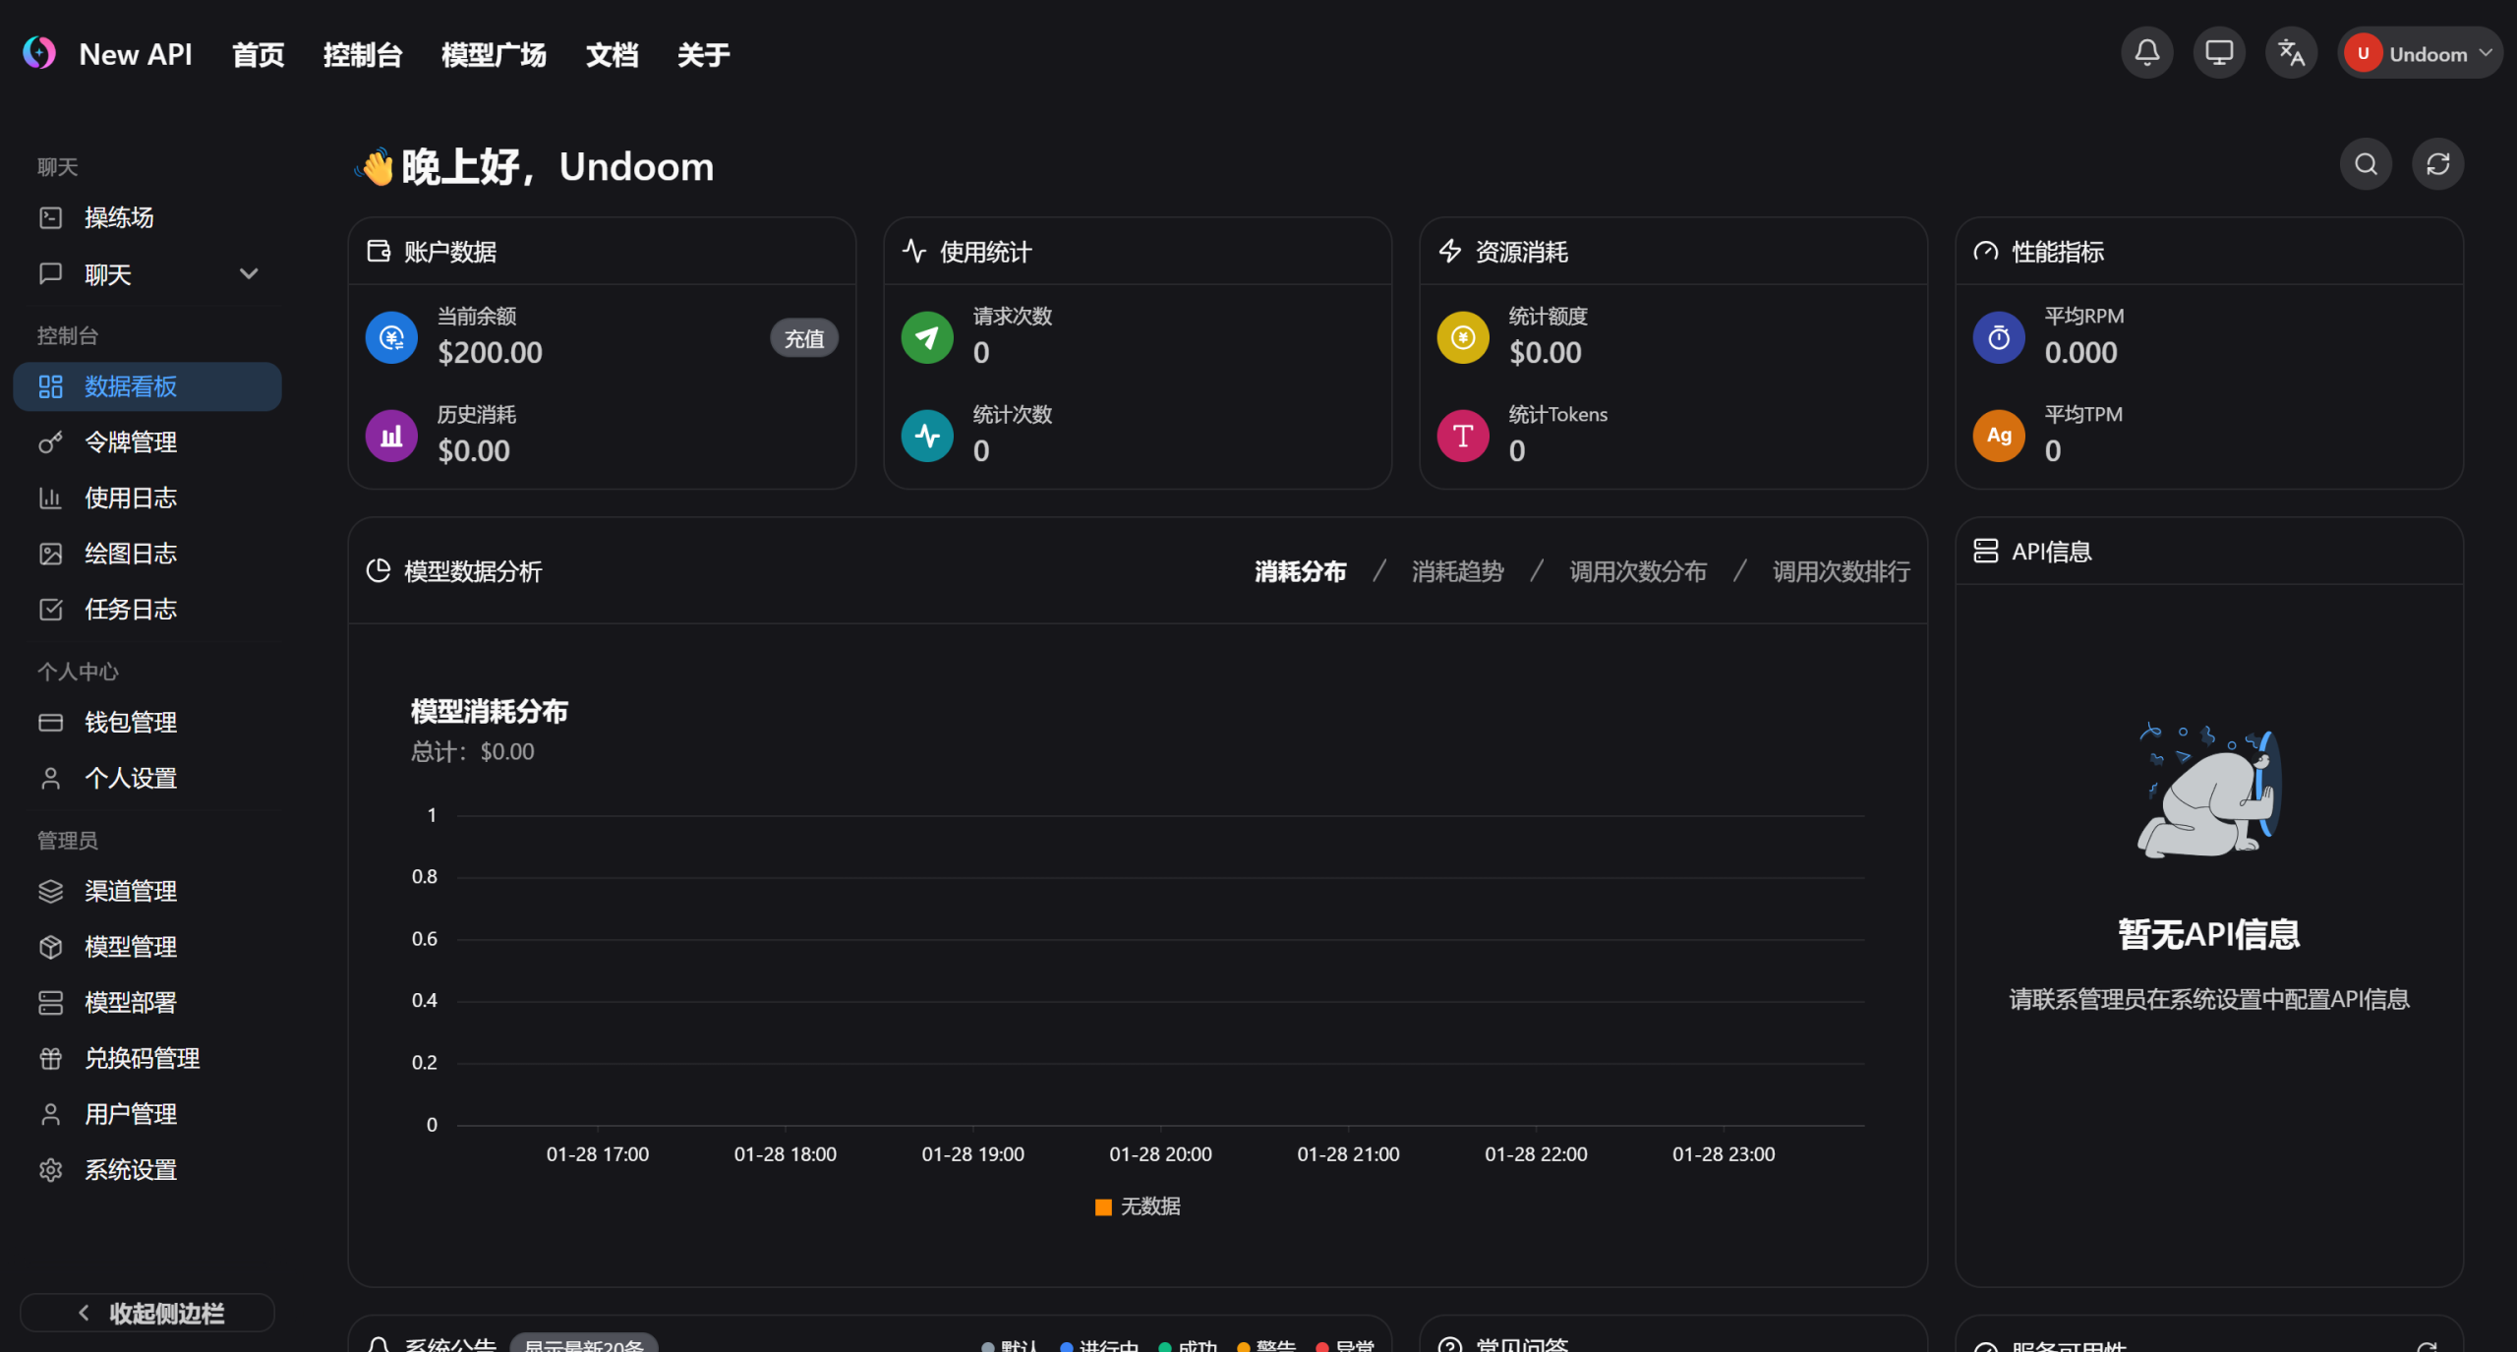Click the 充值 recharge button

click(803, 339)
